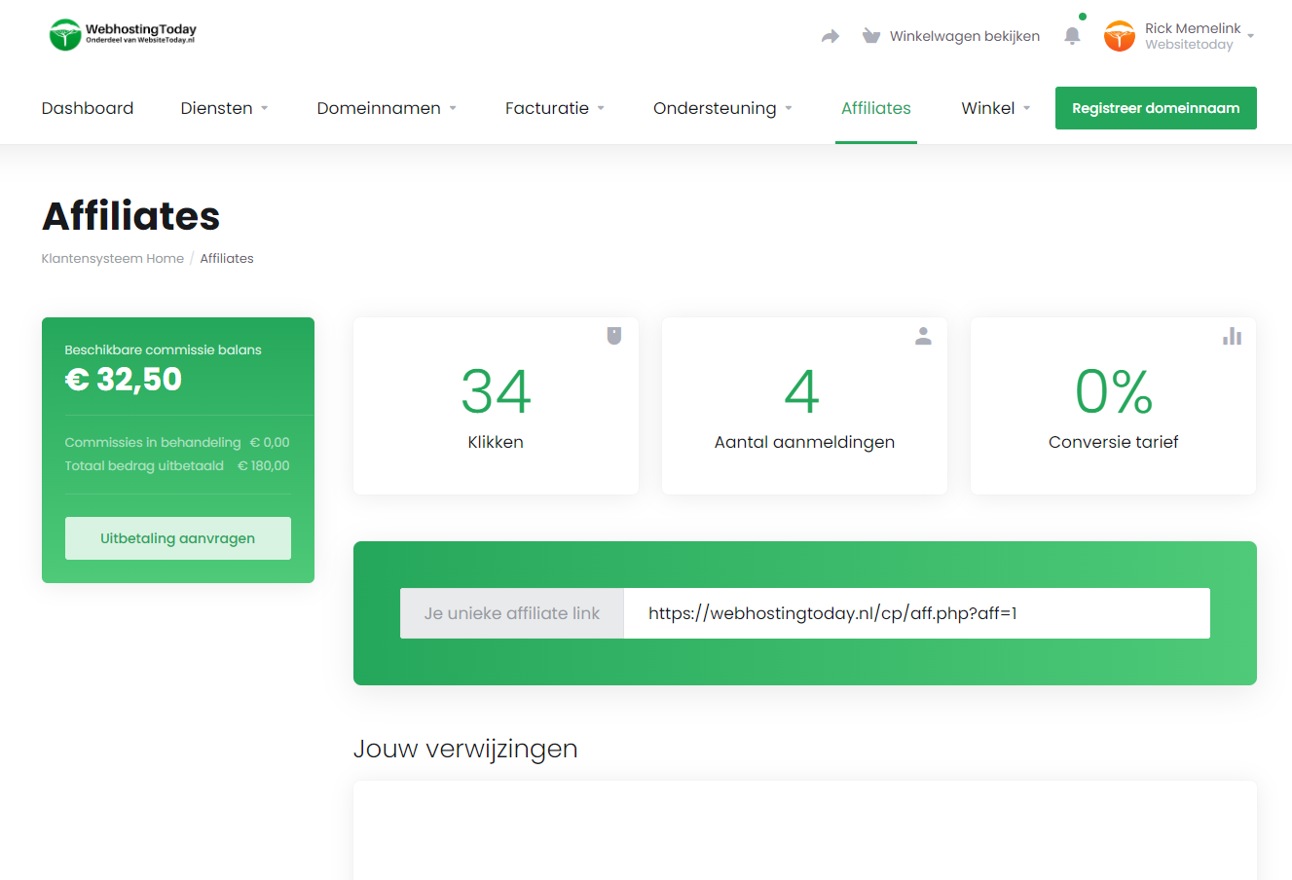Click the unique affiliate link field

tap(915, 613)
